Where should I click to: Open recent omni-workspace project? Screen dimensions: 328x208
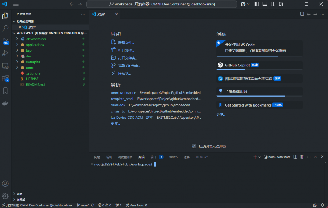point(123,93)
